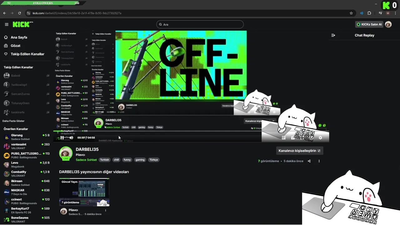The image size is (400, 225).
Task: Open the blue sound-wave extension icon
Action: pos(362,13)
